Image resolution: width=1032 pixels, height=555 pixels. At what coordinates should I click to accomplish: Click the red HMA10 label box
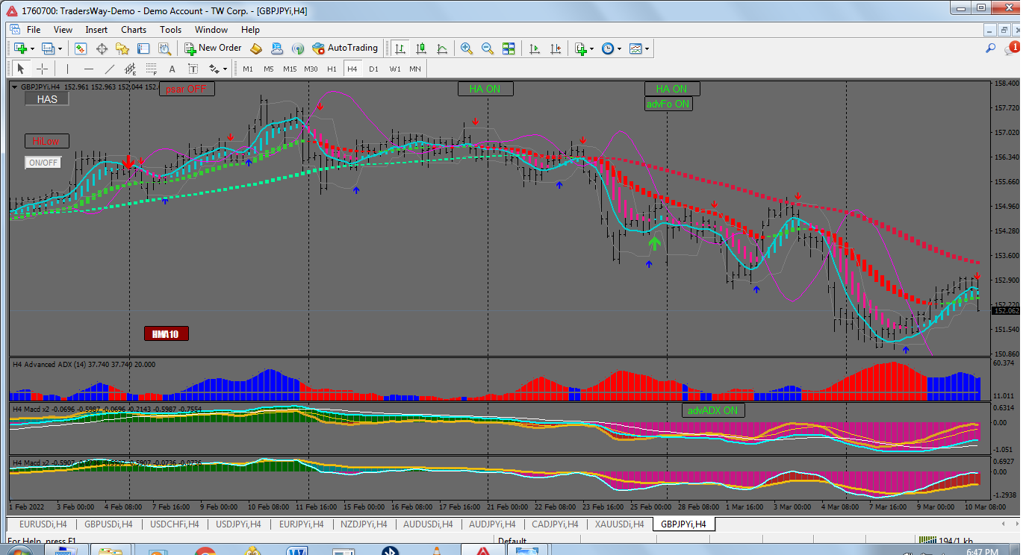[166, 333]
